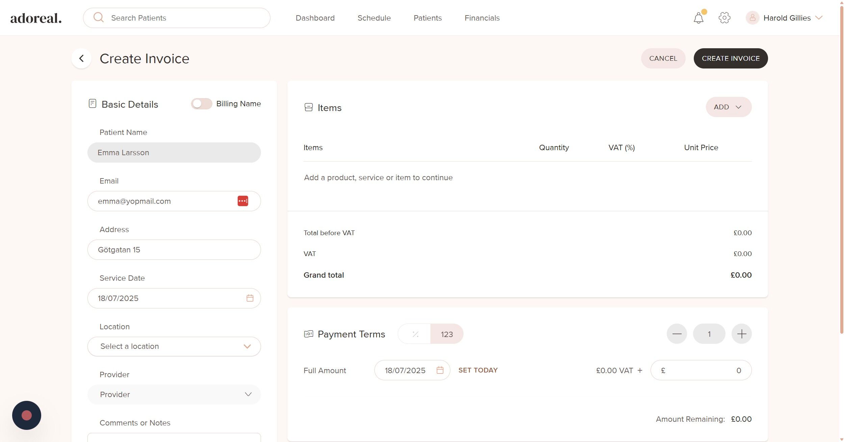Click the notifications bell icon
The image size is (844, 442).
698,18
